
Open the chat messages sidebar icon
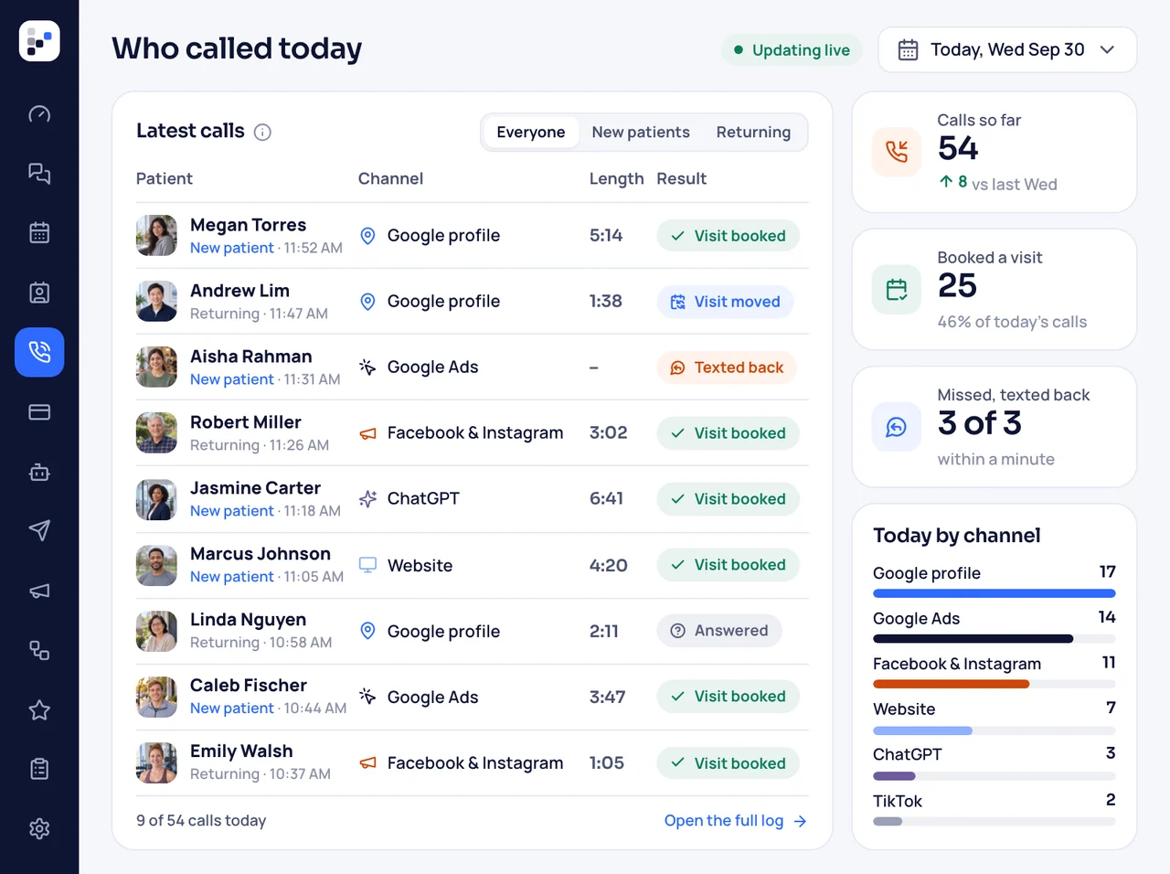[39, 174]
